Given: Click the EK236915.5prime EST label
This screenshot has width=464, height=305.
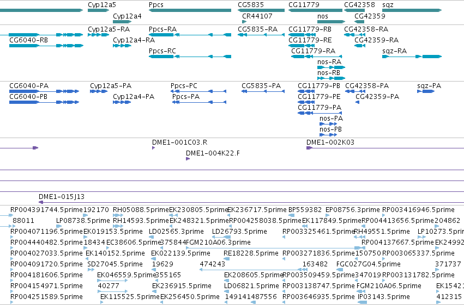Looking at the screenshot, I should [182, 286].
